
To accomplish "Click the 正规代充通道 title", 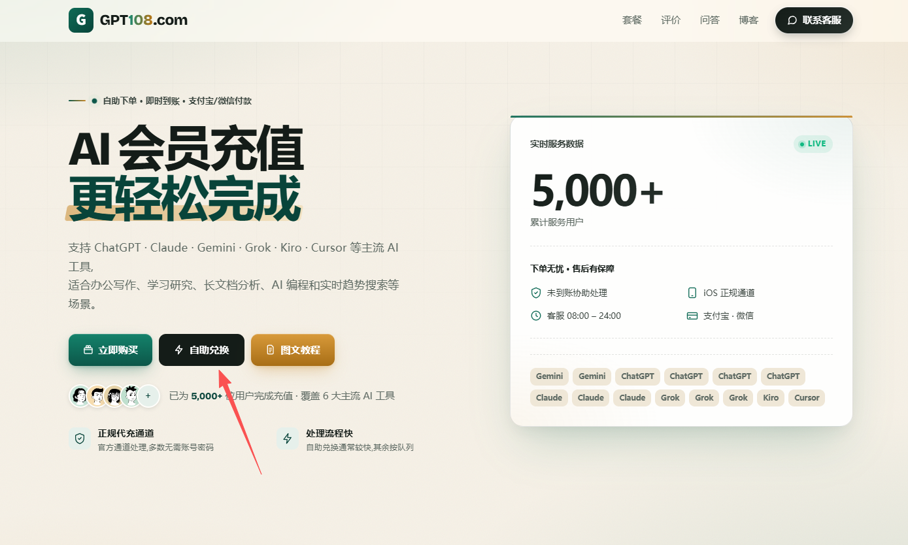I will pyautogui.click(x=126, y=433).
